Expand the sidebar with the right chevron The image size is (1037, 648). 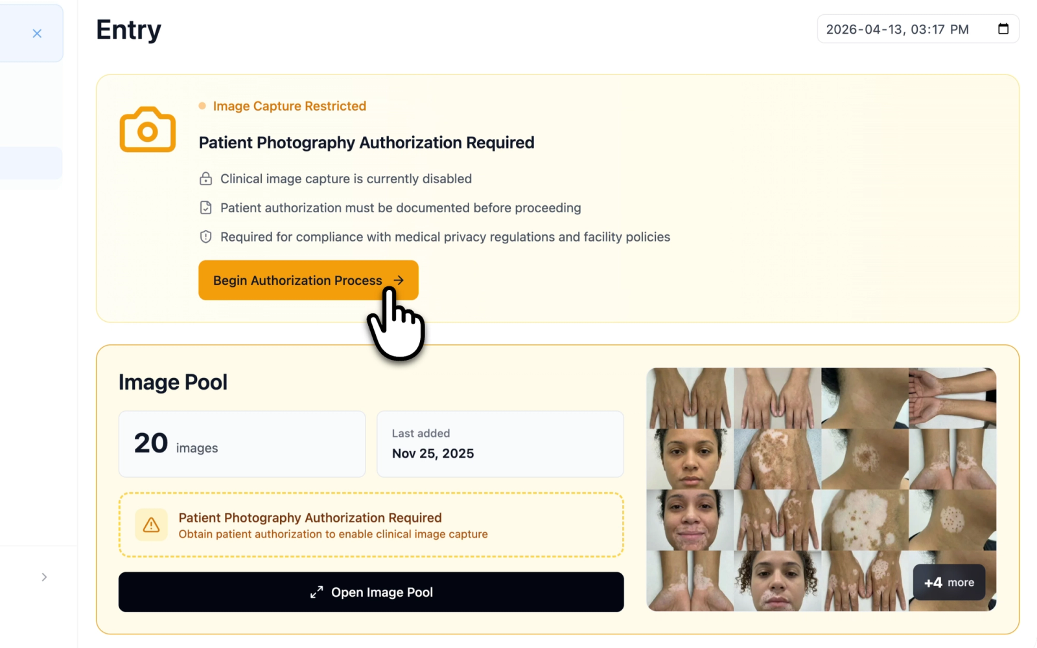(x=44, y=577)
